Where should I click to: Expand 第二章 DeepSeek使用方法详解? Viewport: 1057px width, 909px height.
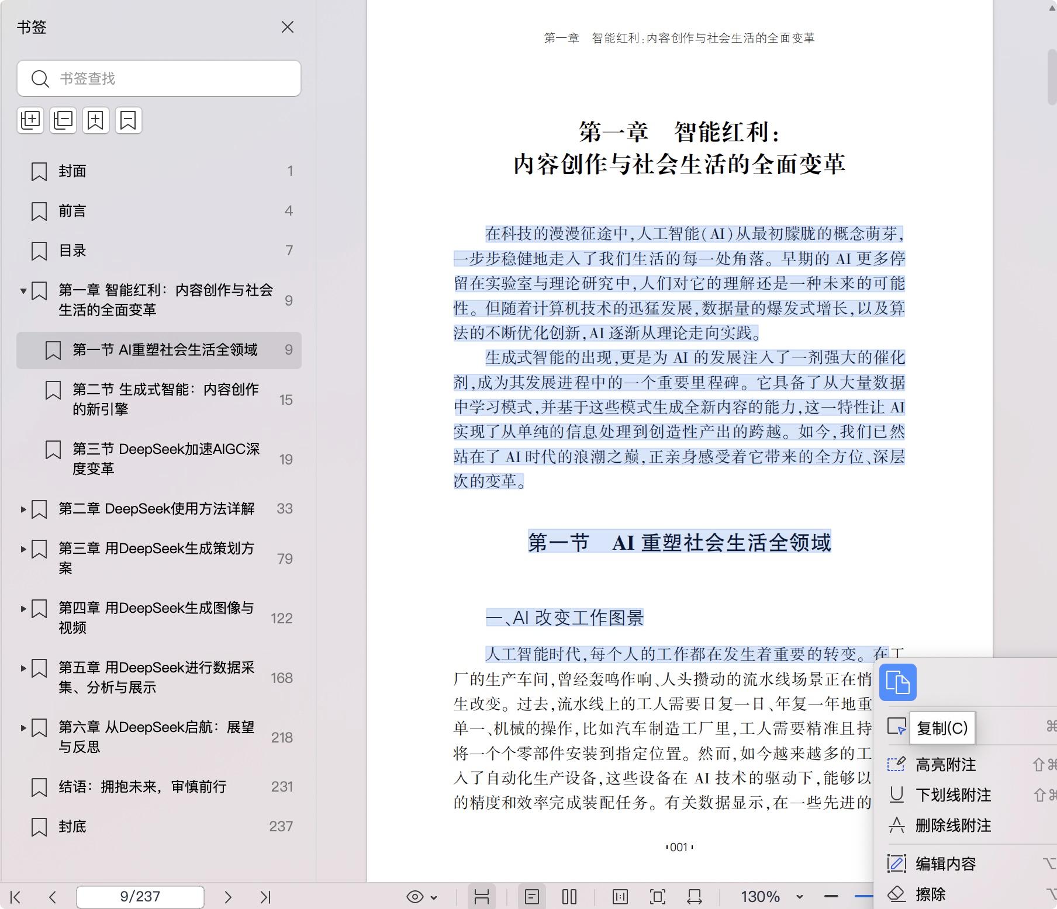pyautogui.click(x=23, y=509)
